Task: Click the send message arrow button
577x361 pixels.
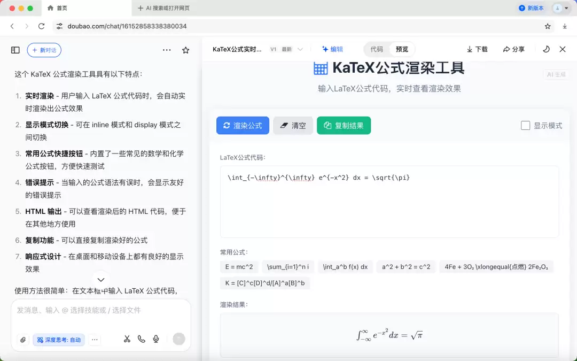Action: [179, 339]
